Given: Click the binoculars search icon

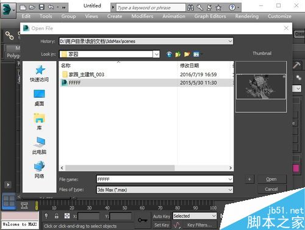Looking at the screenshot, I should pos(190,8).
